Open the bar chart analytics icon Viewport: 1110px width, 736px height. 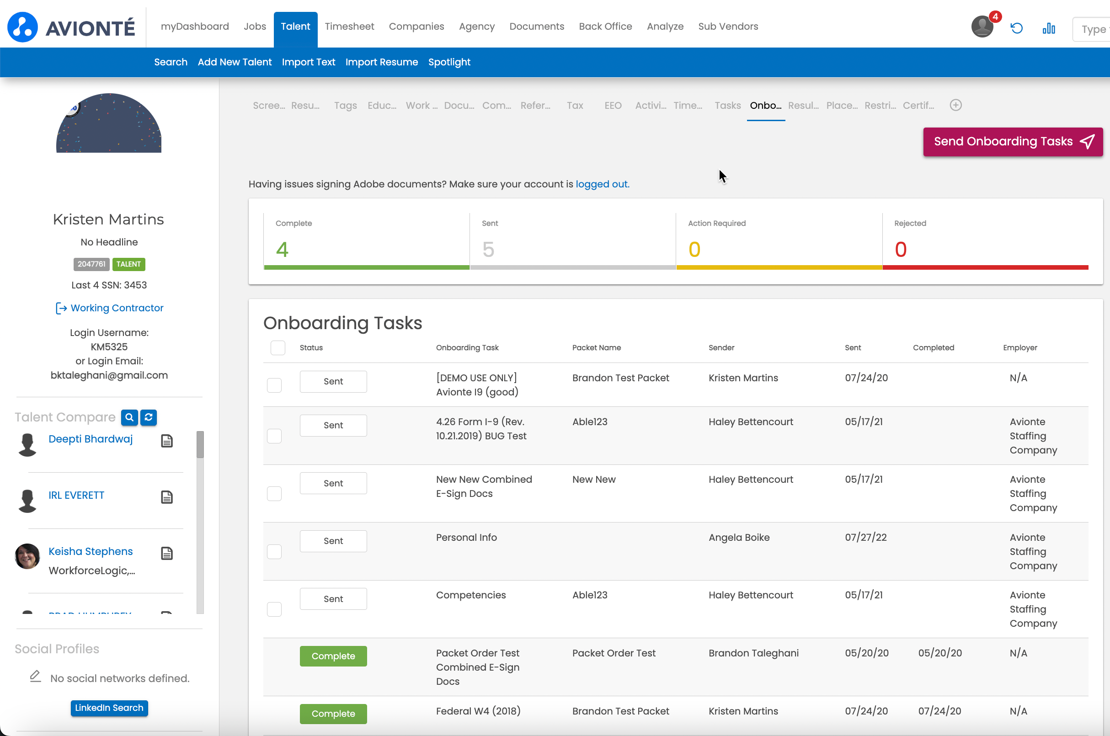point(1049,29)
